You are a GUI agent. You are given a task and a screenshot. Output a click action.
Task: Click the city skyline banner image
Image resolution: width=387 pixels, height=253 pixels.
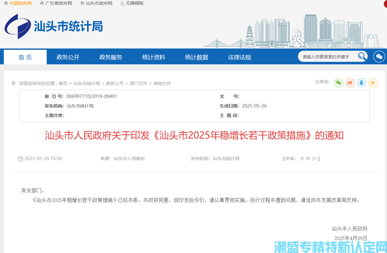[293, 31]
